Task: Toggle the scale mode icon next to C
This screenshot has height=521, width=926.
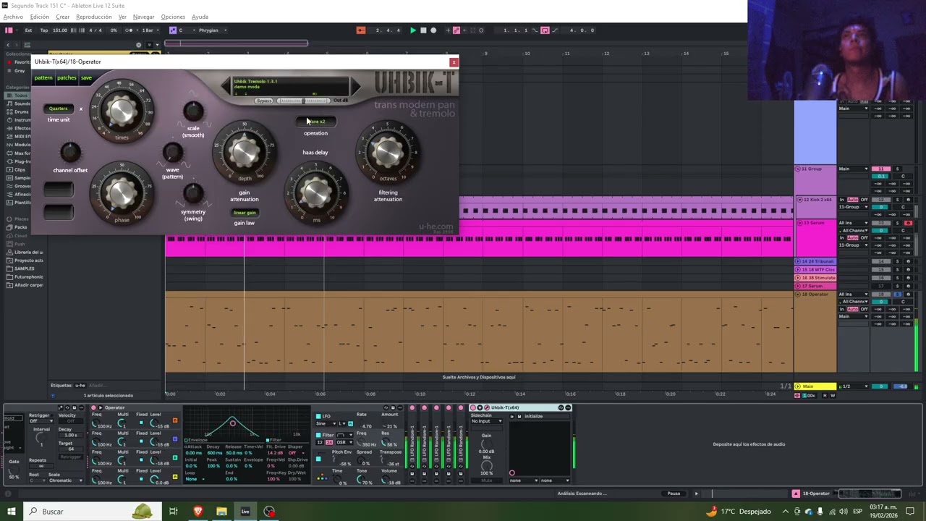Action: pyautogui.click(x=173, y=30)
